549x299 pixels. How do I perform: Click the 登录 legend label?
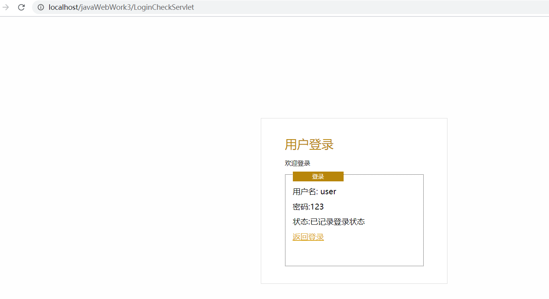pos(318,177)
